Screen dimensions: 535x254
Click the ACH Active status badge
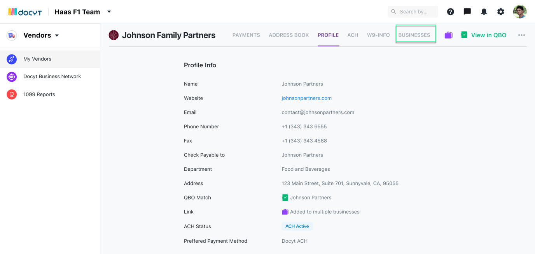pos(297,226)
